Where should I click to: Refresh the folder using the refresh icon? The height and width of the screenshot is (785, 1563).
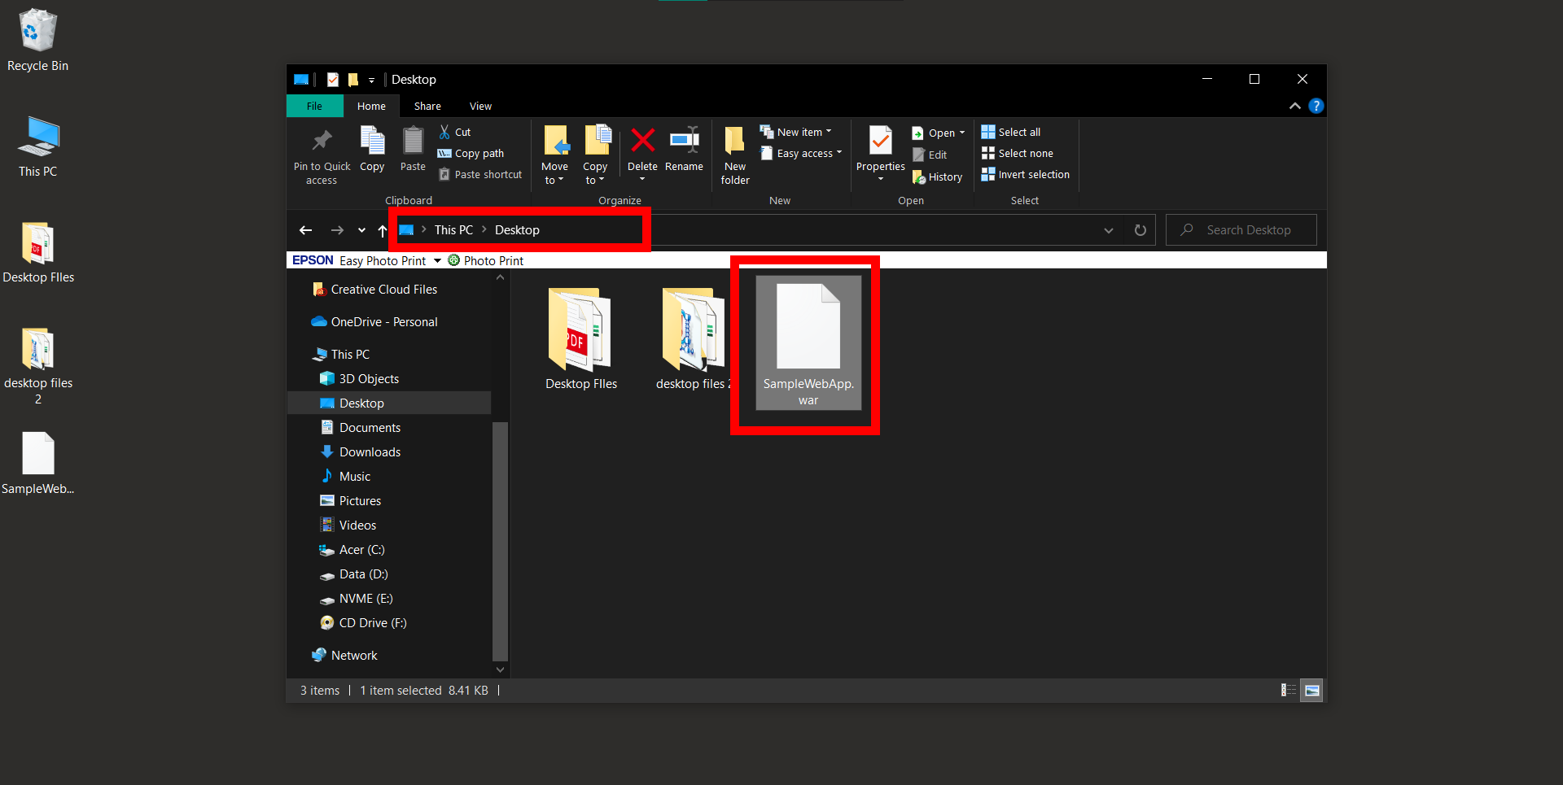pos(1140,230)
